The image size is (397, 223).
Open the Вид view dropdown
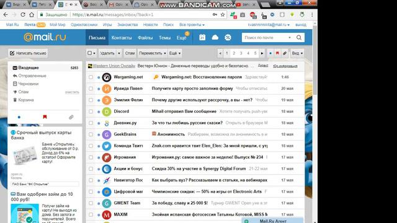(297, 53)
